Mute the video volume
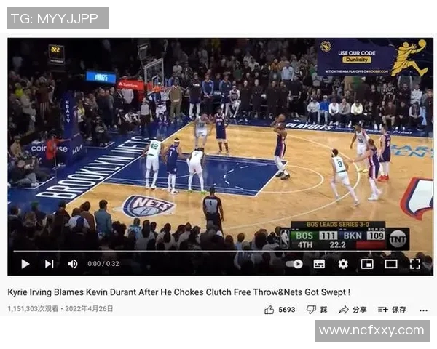437x349 pixels. [73, 264]
